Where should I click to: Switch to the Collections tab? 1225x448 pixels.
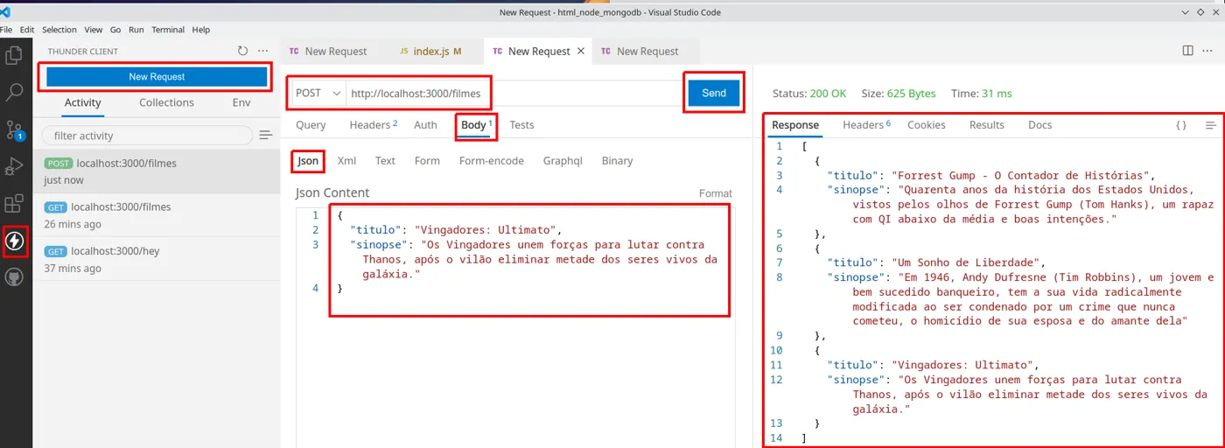click(x=166, y=102)
